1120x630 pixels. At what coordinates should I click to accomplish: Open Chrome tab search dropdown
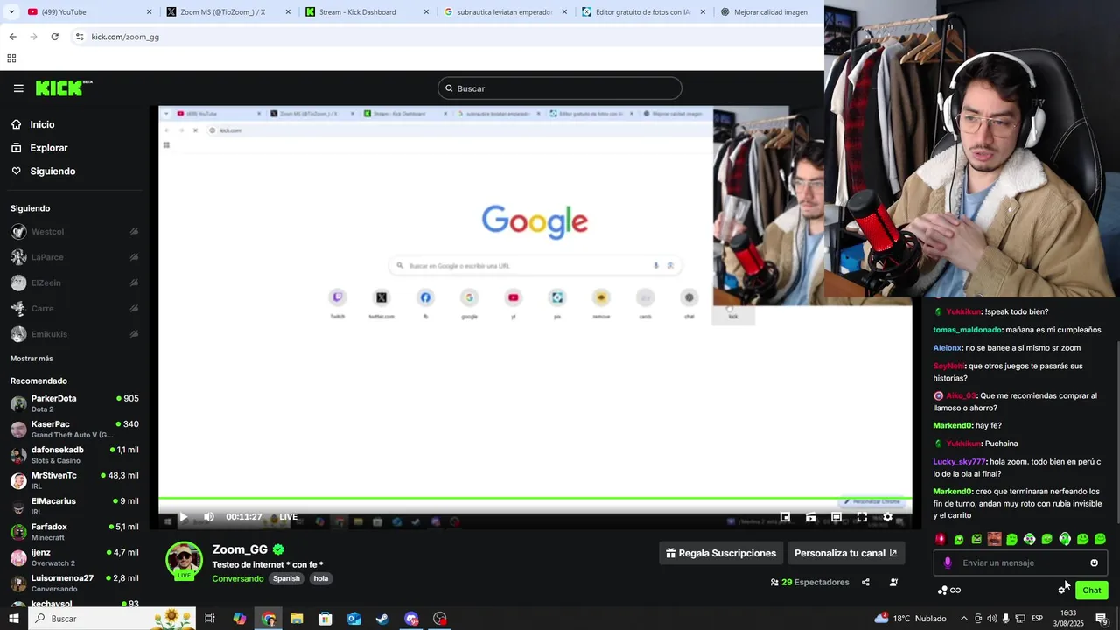point(10,12)
